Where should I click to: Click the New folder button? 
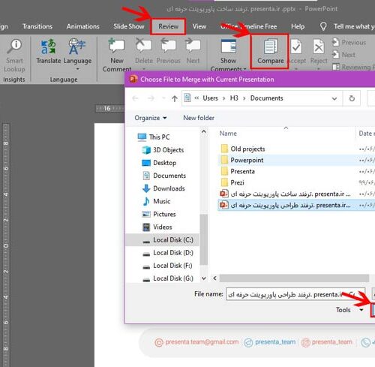199,118
